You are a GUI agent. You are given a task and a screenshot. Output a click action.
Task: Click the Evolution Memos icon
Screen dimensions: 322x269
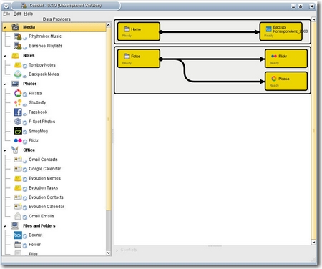click(18, 178)
